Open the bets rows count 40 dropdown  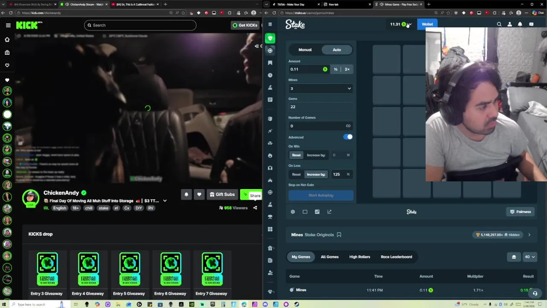pyautogui.click(x=529, y=257)
